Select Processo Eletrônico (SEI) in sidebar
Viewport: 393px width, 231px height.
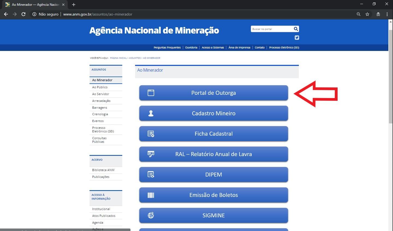pyautogui.click(x=106, y=129)
